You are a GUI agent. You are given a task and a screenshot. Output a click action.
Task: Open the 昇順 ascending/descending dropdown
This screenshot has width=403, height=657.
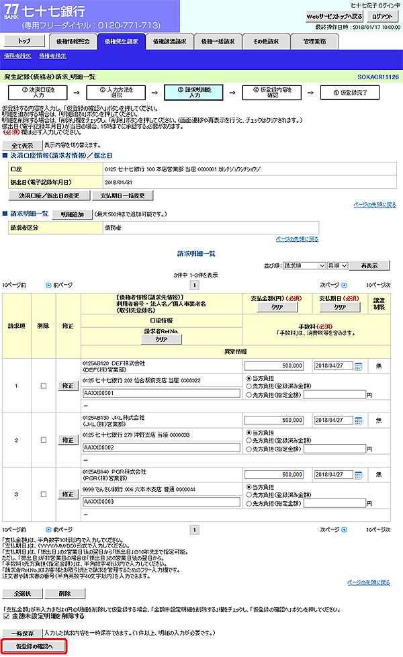(338, 265)
